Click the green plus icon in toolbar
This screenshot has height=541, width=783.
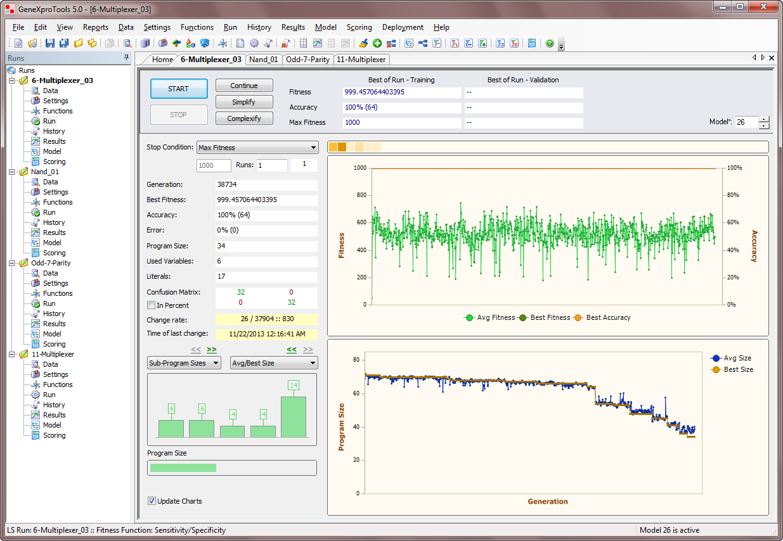click(x=377, y=43)
